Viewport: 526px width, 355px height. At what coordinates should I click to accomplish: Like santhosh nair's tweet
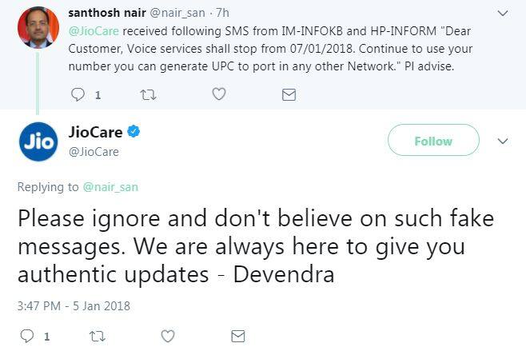(x=218, y=94)
